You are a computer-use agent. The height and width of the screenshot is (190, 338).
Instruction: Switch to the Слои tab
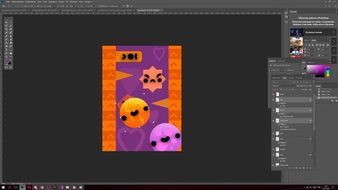pos(285,78)
